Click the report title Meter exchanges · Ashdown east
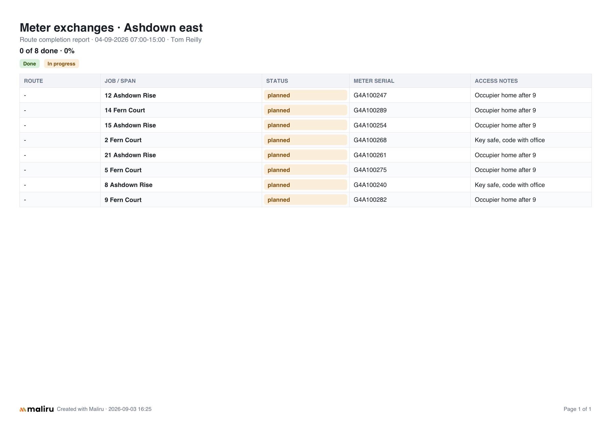Image resolution: width=612 pixels, height=432 pixels. point(111,28)
